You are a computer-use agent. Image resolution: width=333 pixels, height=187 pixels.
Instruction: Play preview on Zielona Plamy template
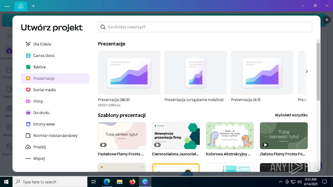pyautogui.click(x=265, y=145)
